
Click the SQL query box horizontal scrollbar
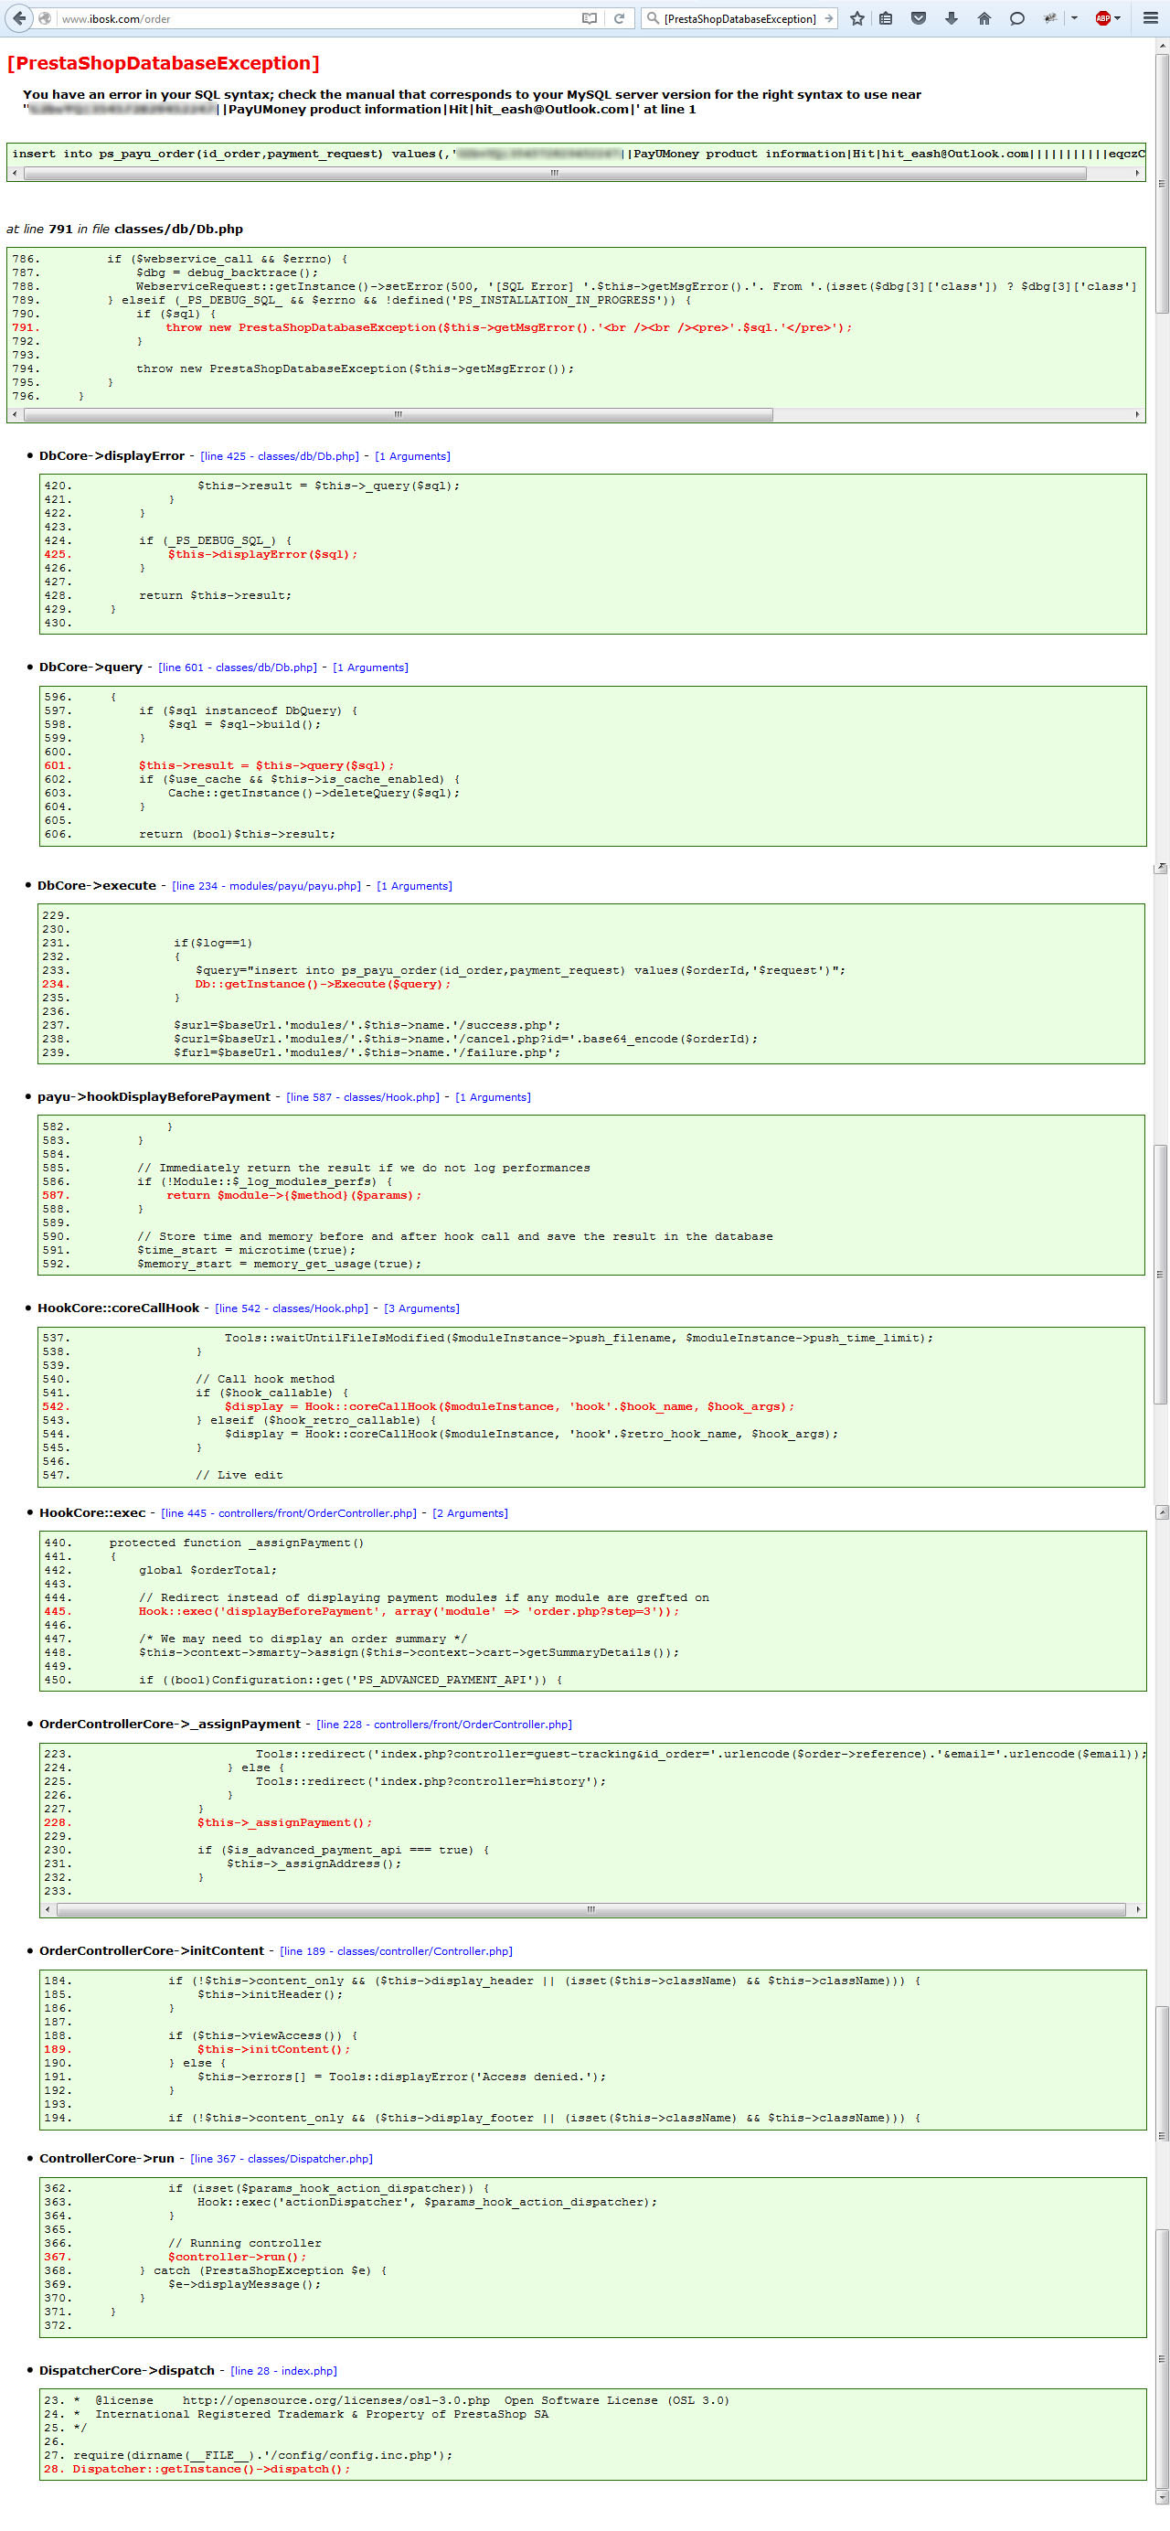pyautogui.click(x=555, y=173)
